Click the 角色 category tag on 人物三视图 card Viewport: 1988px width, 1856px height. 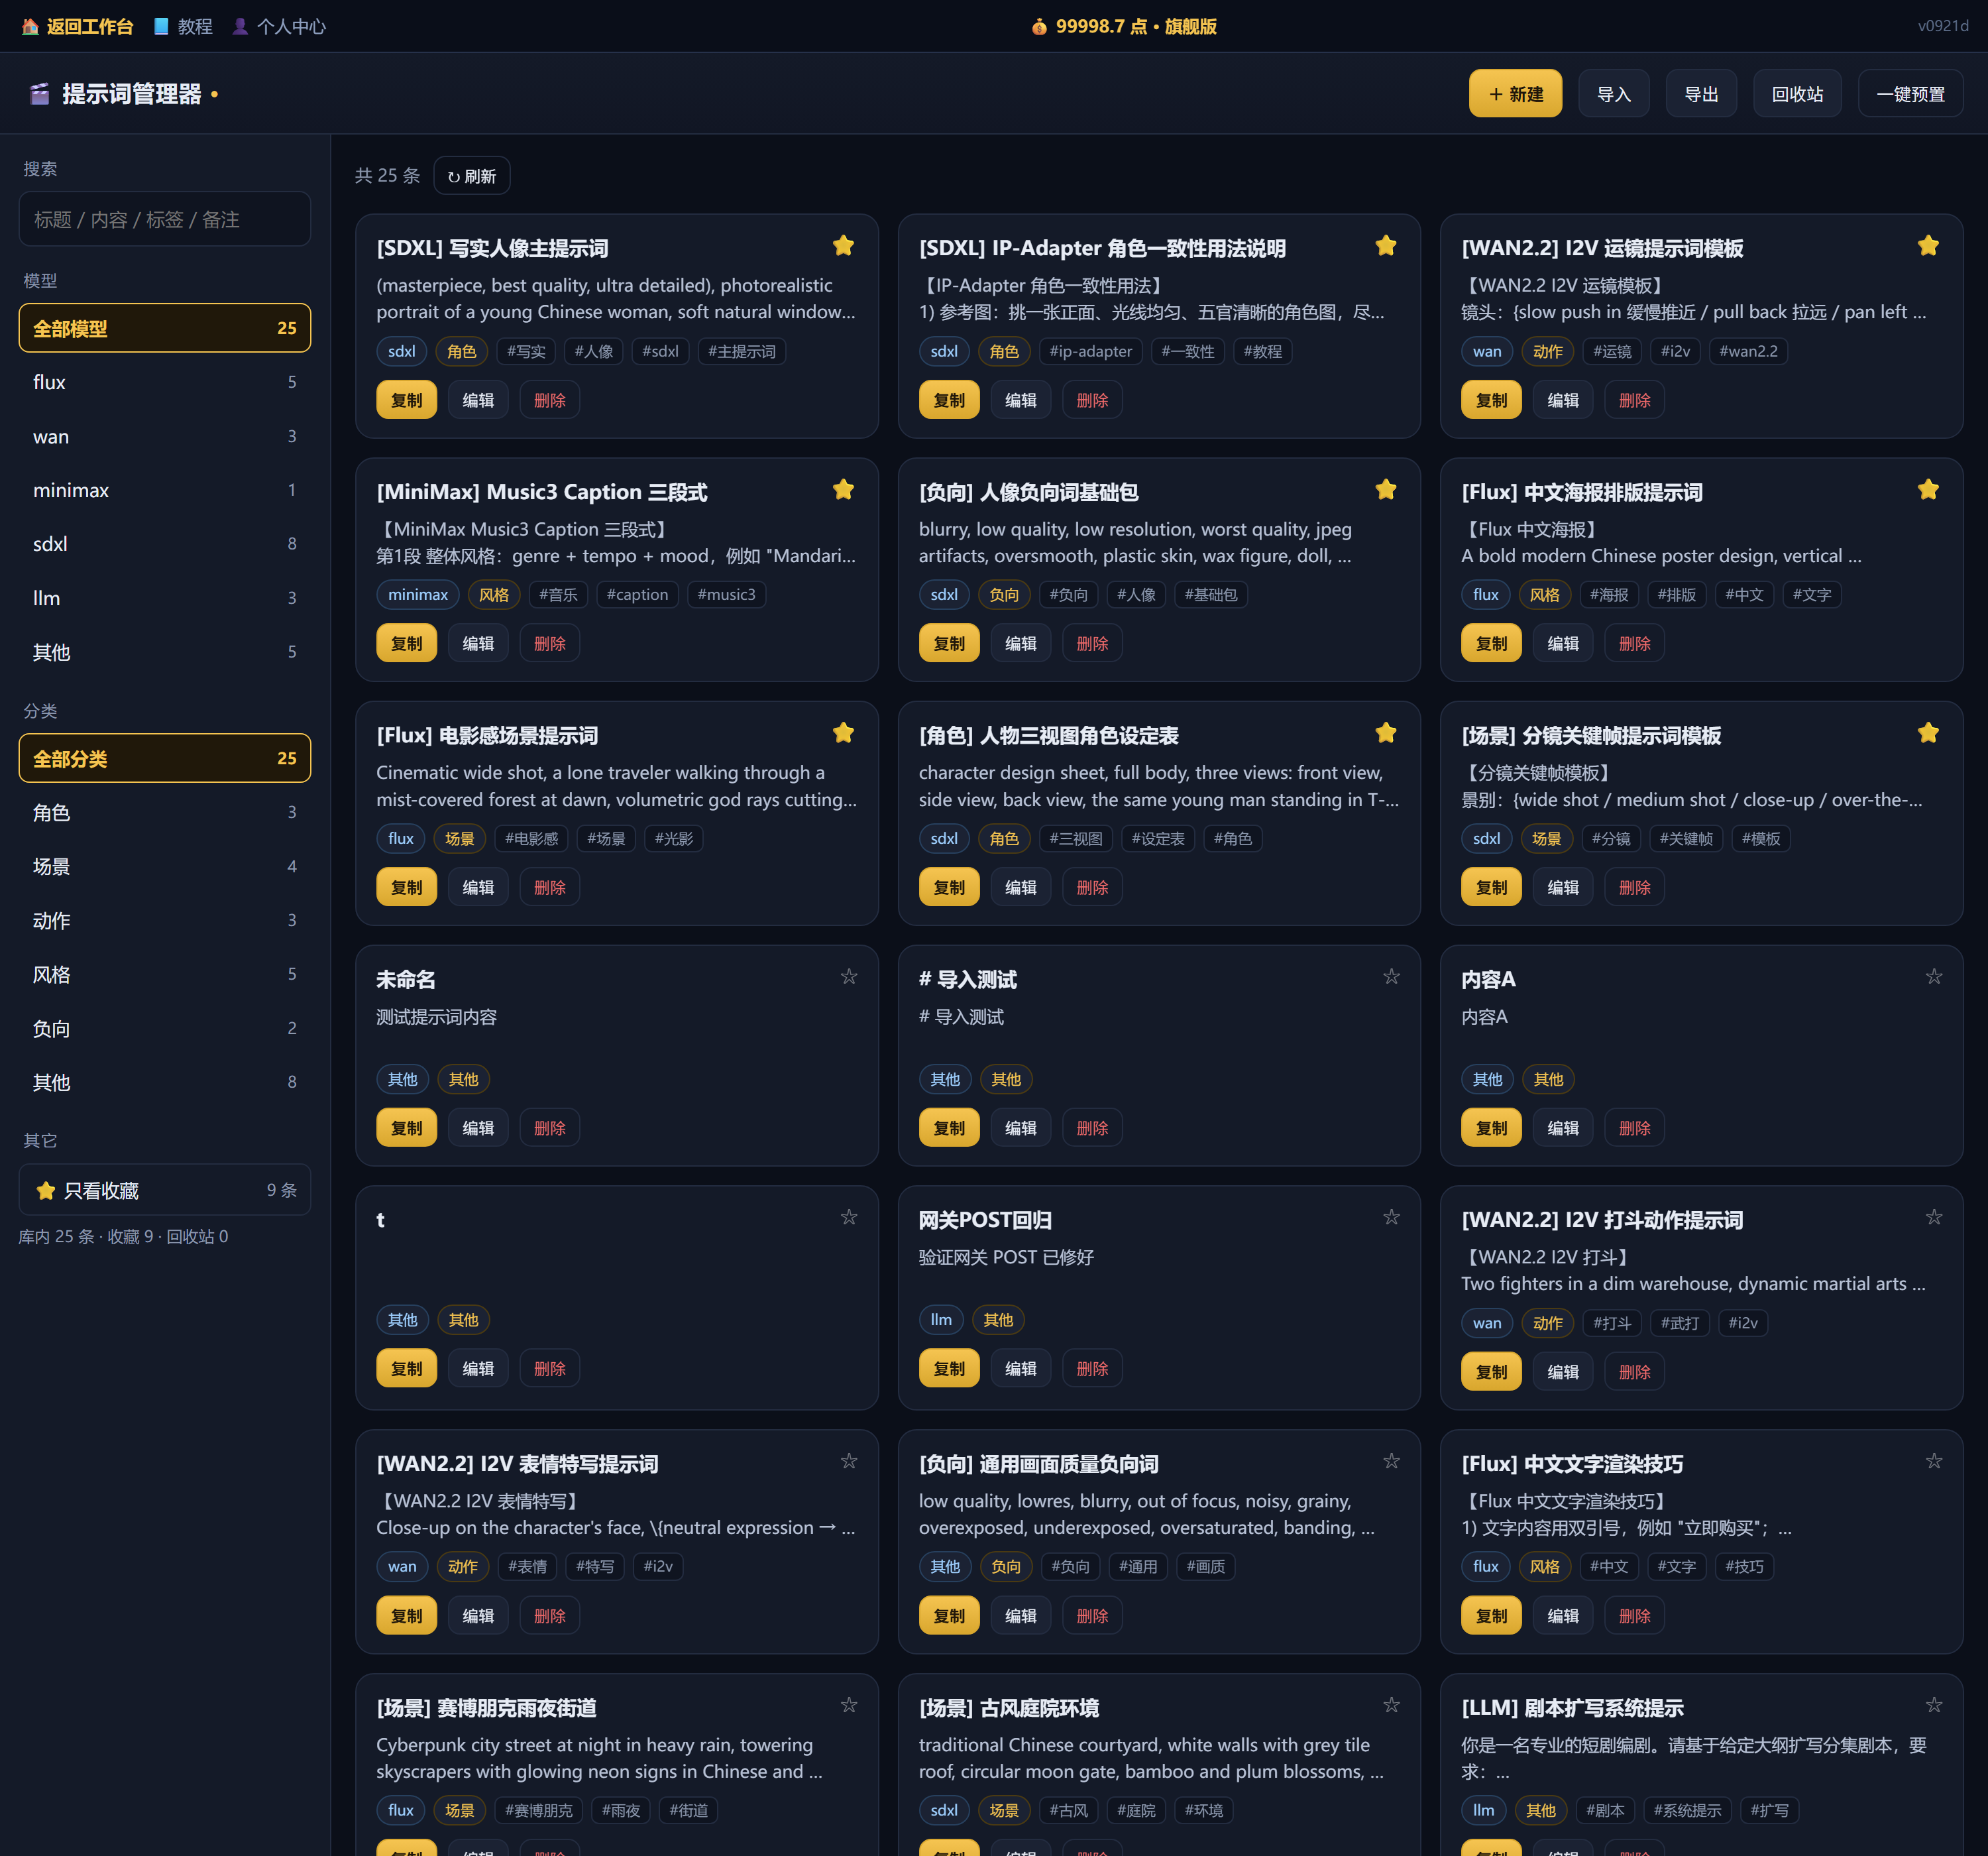[1004, 839]
